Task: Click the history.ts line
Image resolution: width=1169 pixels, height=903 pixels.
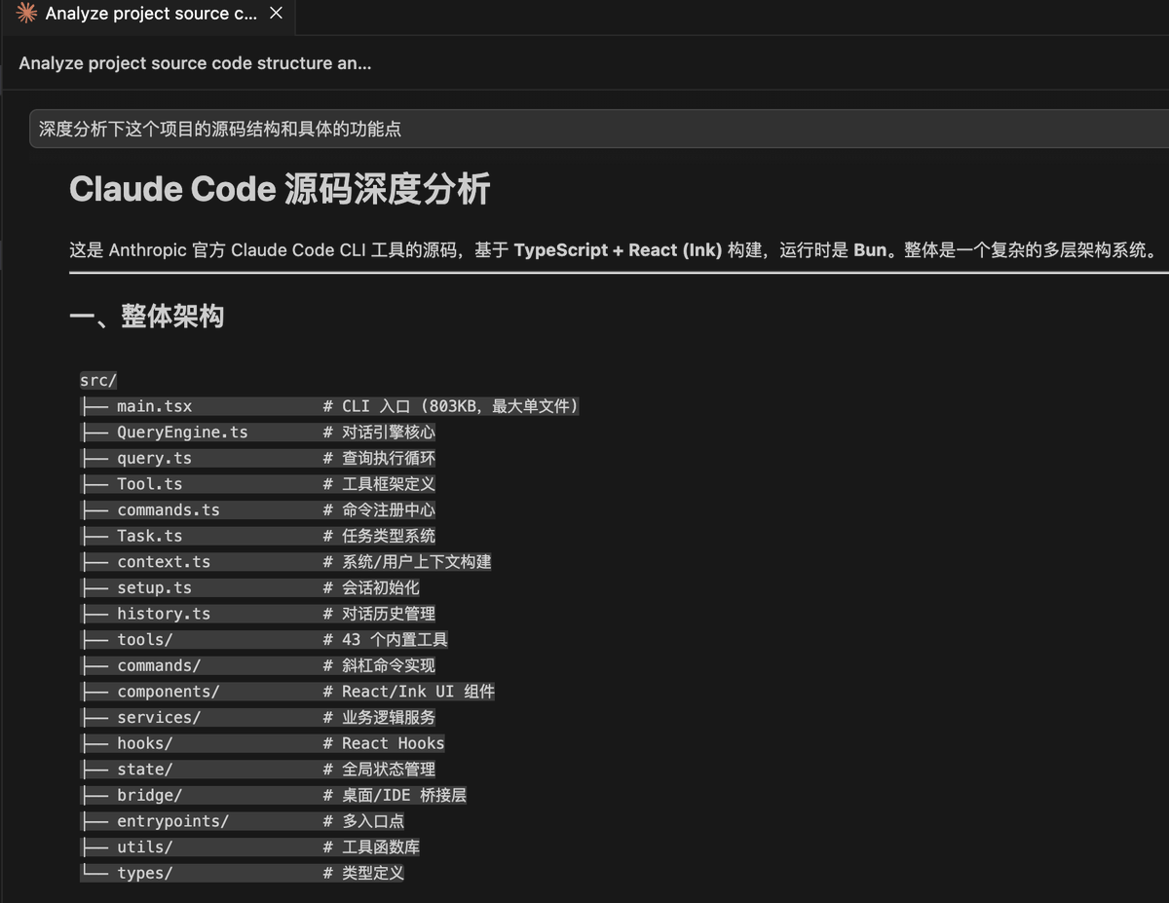Action: (163, 613)
